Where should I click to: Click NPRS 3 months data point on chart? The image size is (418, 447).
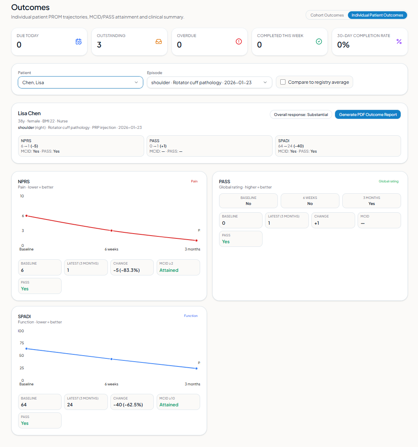tap(197, 240)
